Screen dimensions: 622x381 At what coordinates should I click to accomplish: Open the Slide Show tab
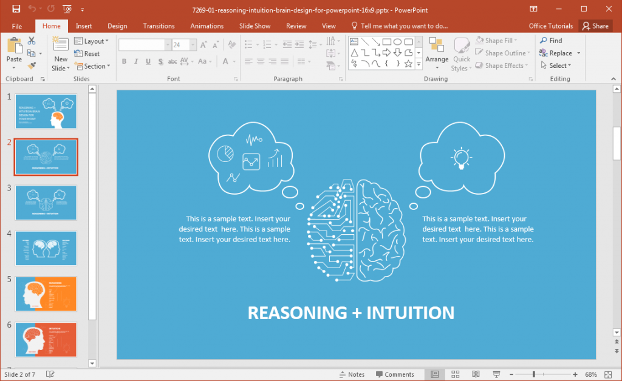[255, 25]
